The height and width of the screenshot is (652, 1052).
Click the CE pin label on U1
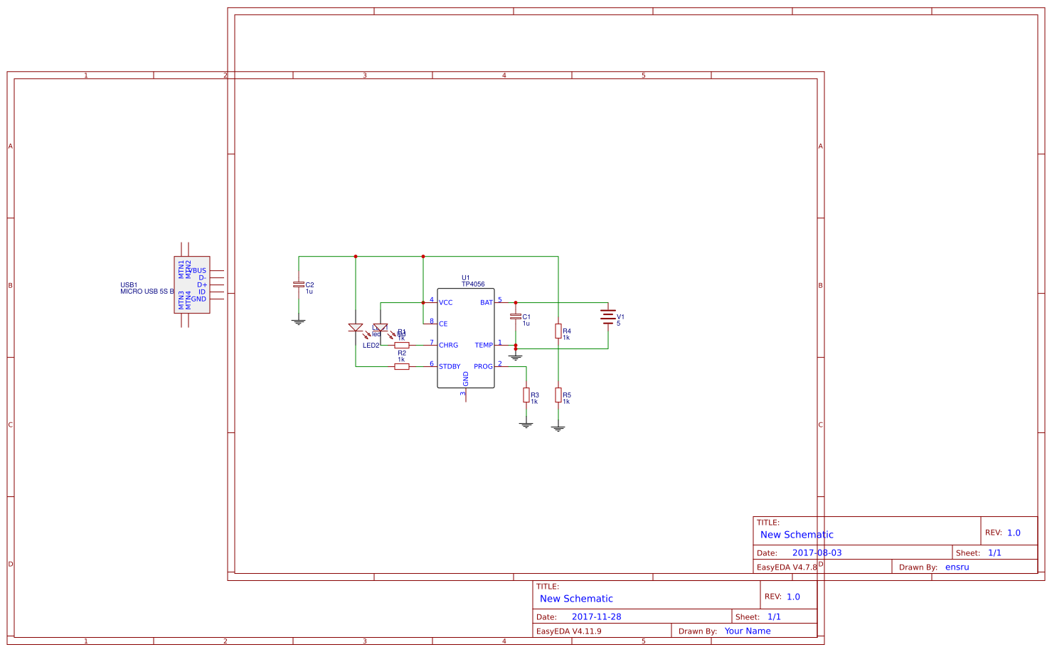click(442, 322)
